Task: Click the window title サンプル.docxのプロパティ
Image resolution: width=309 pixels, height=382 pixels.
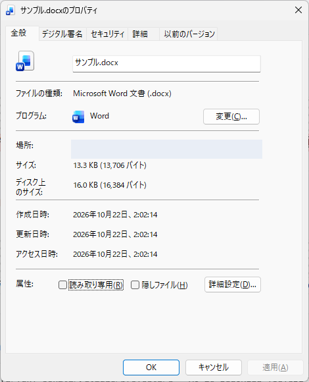Action: point(59,11)
